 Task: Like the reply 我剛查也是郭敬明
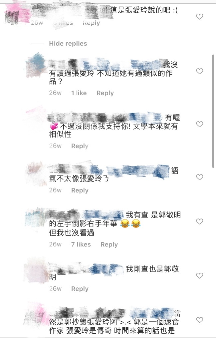click(x=199, y=275)
